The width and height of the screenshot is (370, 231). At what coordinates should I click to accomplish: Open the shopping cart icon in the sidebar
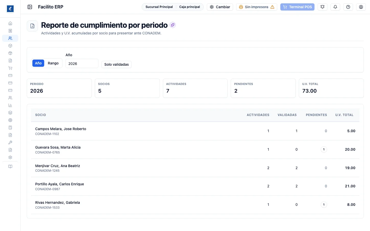coord(10,68)
